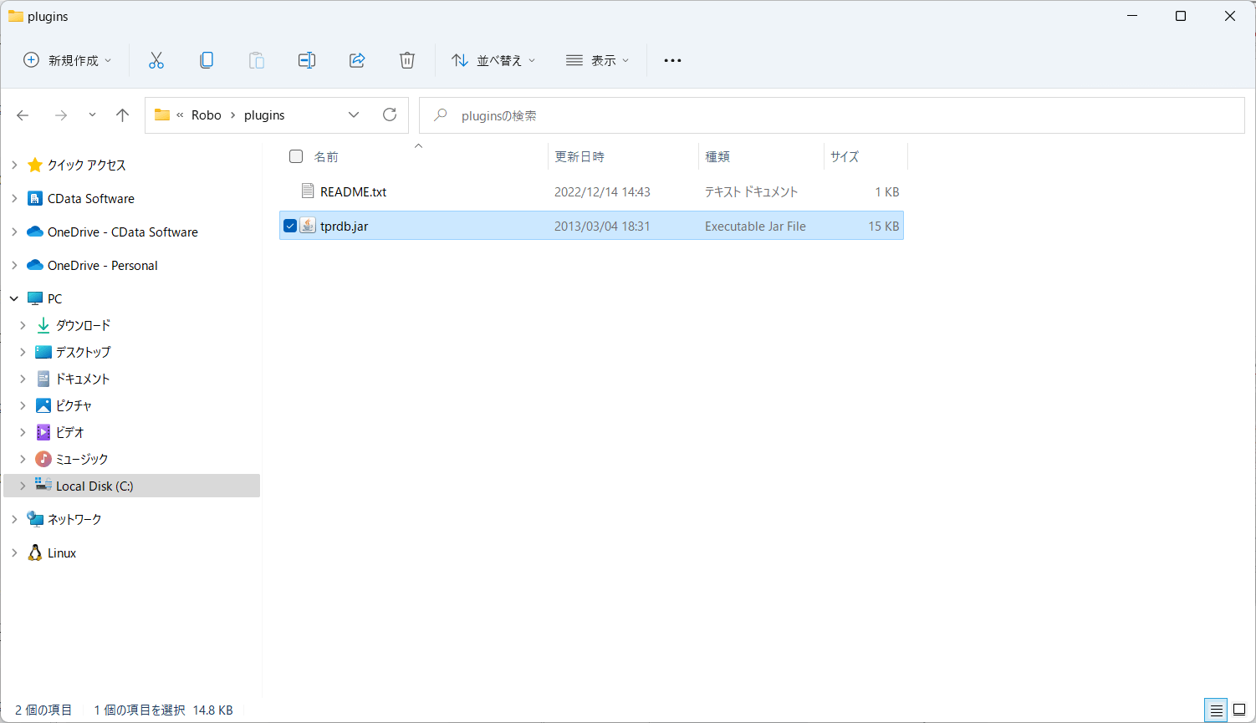1256x723 pixels.
Task: Open the New (新規作成) menu
Action: tap(67, 60)
